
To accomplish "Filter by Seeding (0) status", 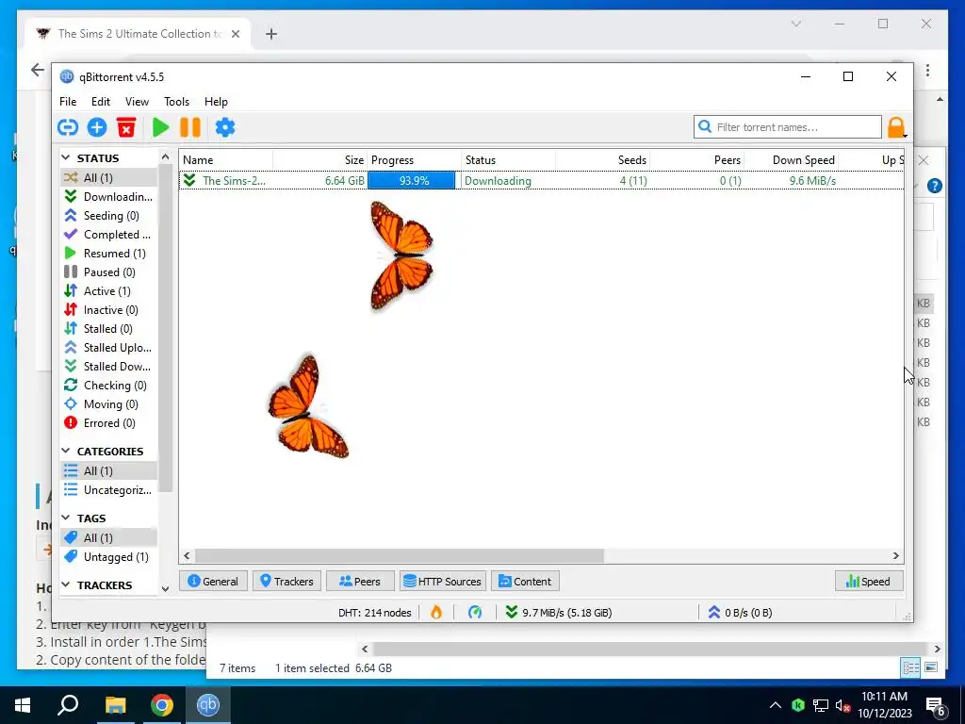I will [108, 216].
